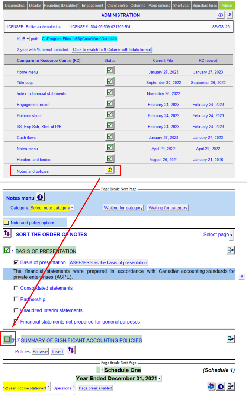
Task: Click the Engagement report link
Action: [33, 105]
